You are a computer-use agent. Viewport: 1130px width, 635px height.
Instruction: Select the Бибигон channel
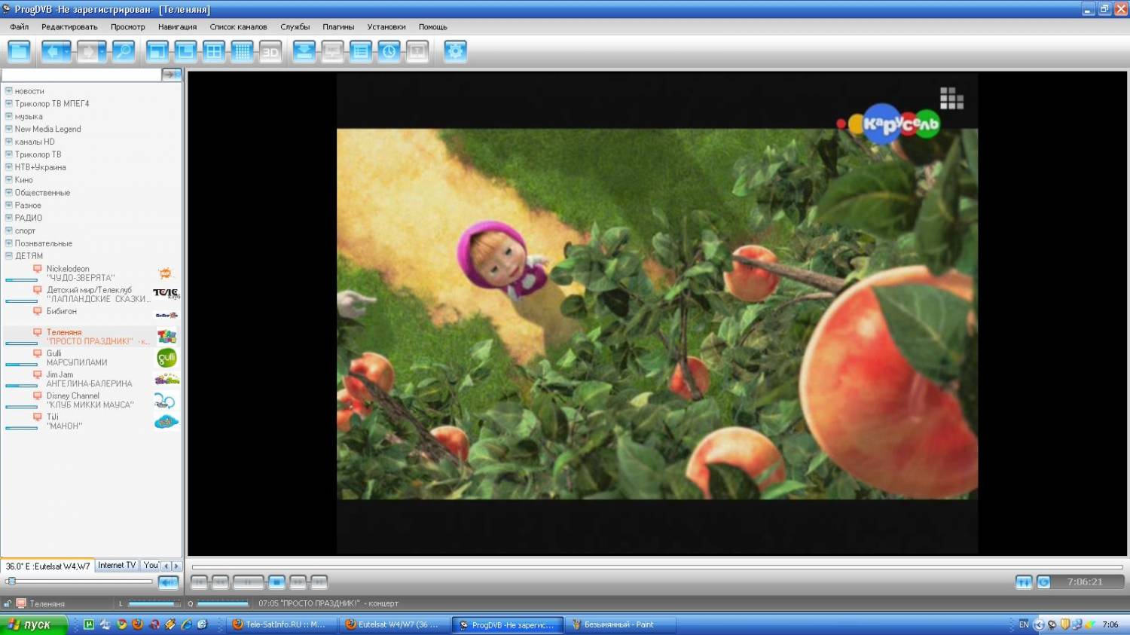pyautogui.click(x=62, y=311)
